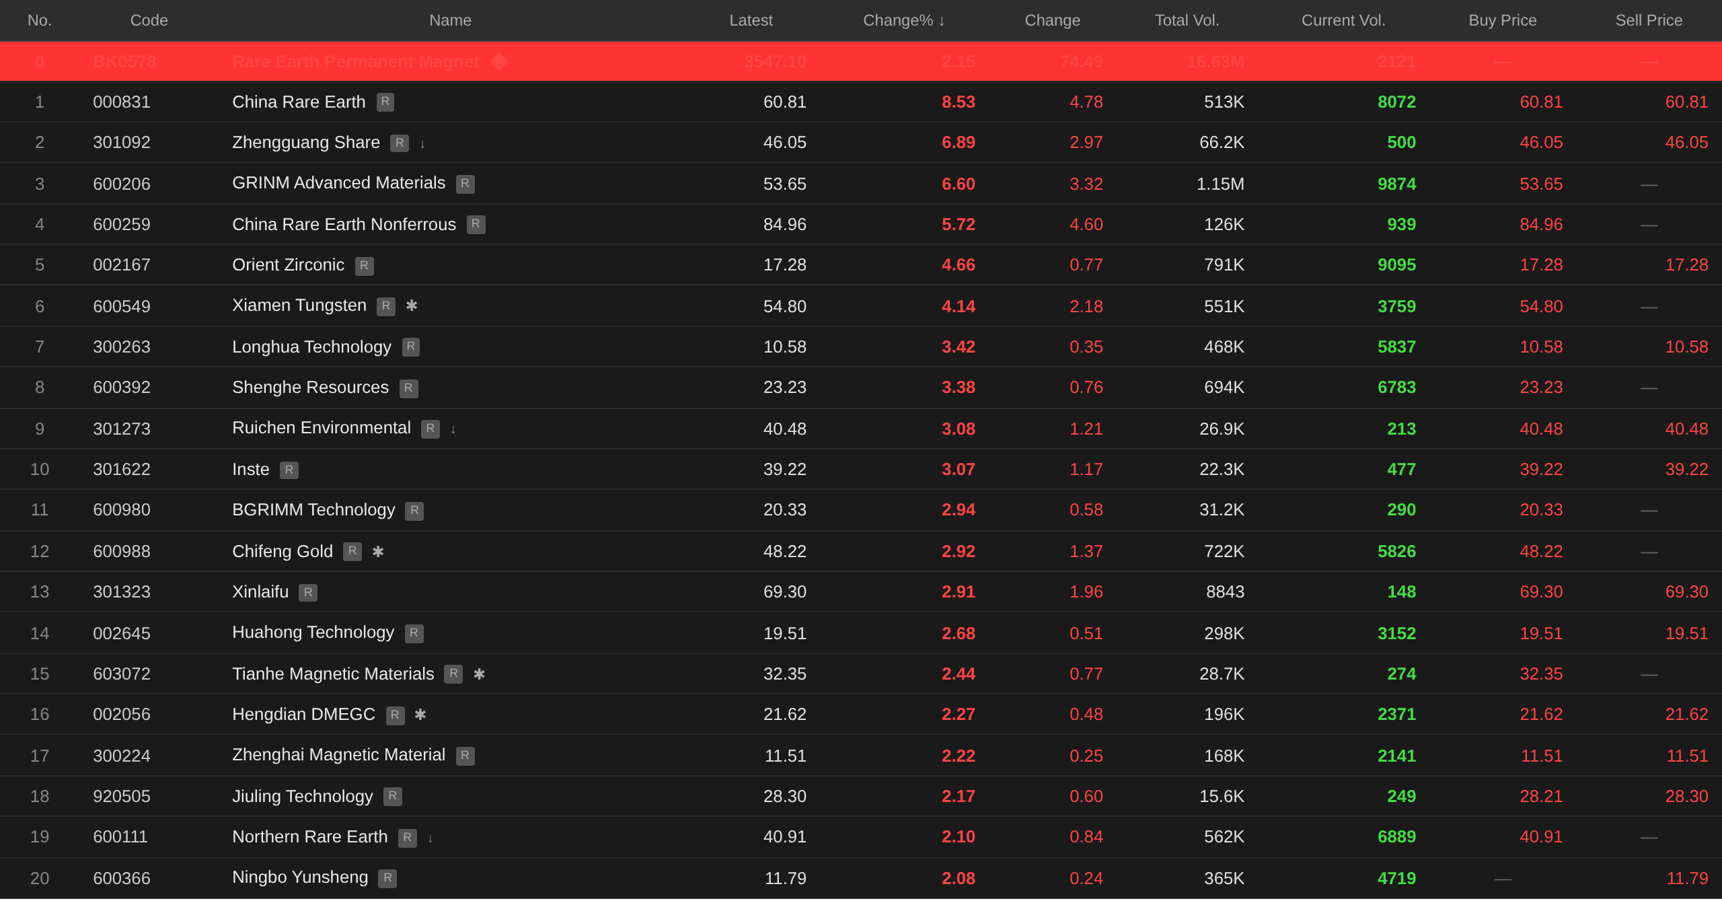
Task: Click the asterisk icon beside Chifeng Gold
Action: tap(378, 552)
